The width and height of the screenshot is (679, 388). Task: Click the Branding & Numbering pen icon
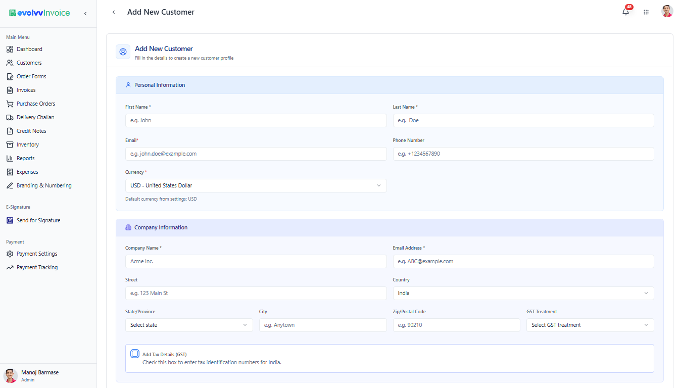pyautogui.click(x=10, y=185)
